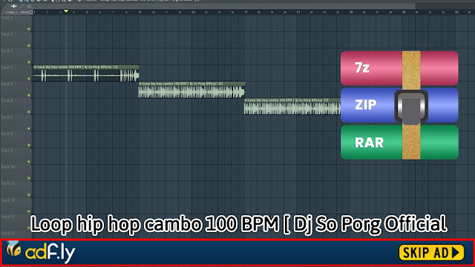
Task: Select the Track 11 header label
Action: coord(8,183)
